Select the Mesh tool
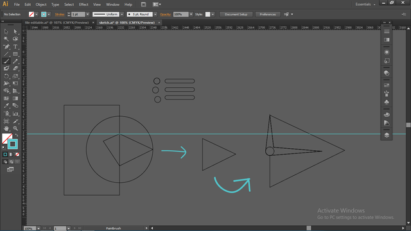The height and width of the screenshot is (231, 411). click(6, 98)
